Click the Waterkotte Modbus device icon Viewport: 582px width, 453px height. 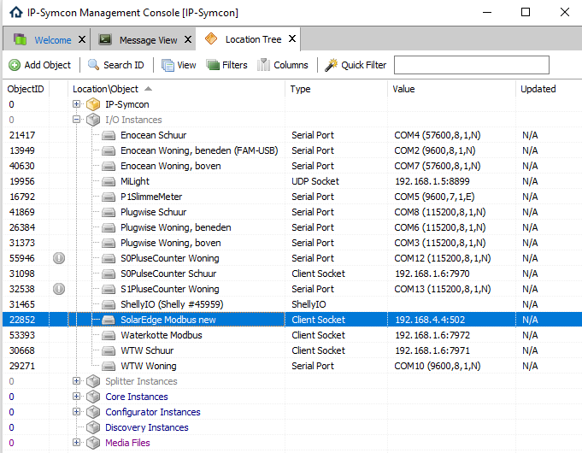tap(109, 335)
